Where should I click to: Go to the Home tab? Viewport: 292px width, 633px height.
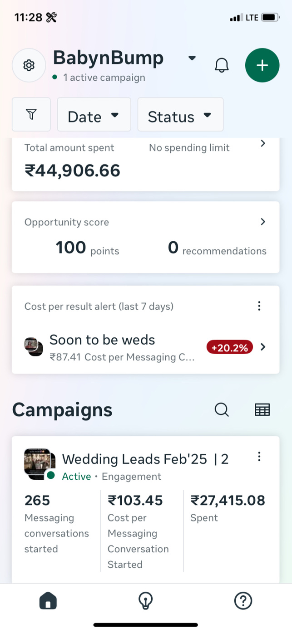click(x=48, y=601)
